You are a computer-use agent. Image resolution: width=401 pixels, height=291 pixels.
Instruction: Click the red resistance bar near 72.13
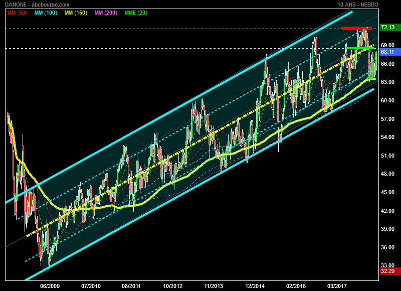pos(356,28)
